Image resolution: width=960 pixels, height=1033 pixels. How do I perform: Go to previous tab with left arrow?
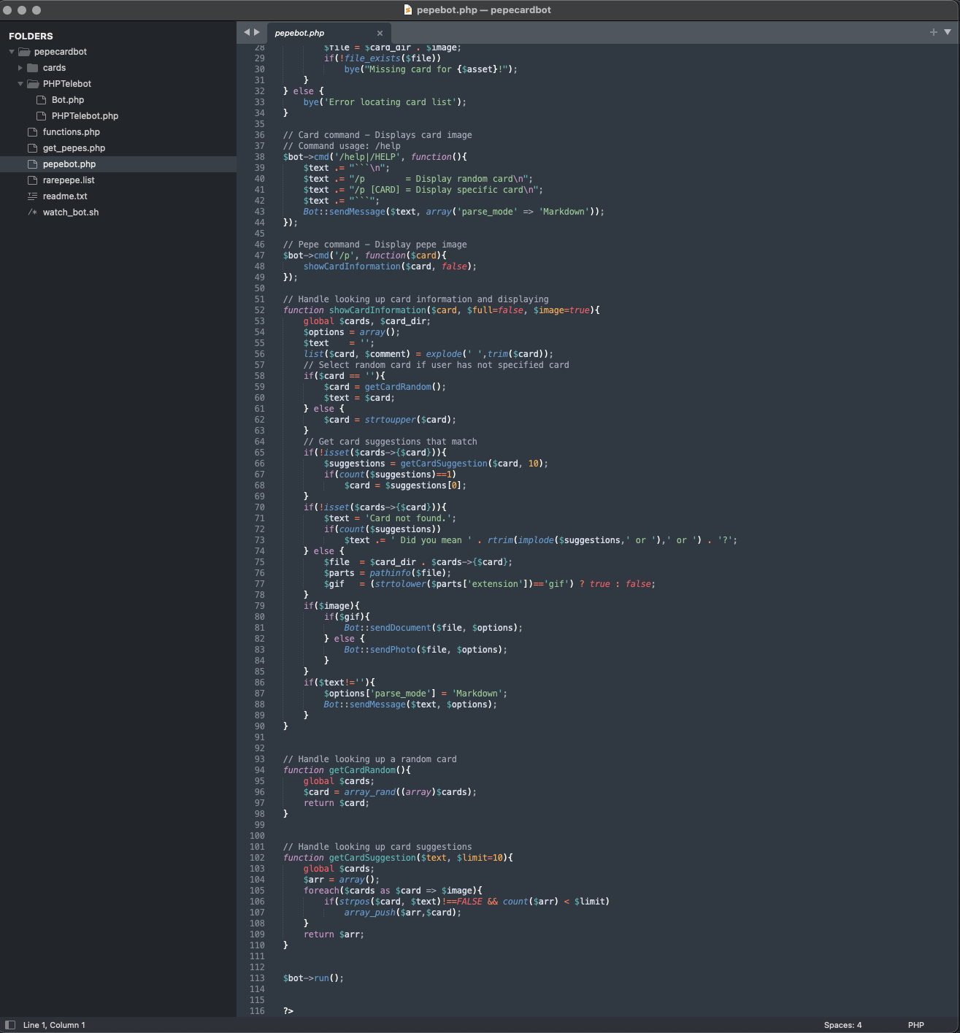click(247, 32)
